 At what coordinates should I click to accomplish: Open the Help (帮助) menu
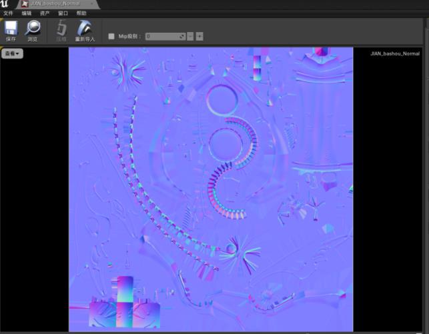pos(81,13)
